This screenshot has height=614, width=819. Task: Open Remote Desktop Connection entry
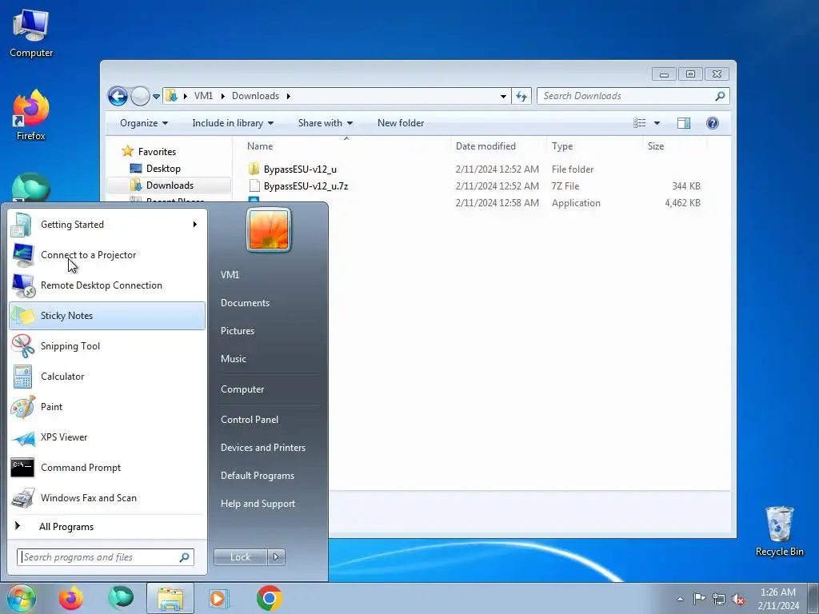[x=107, y=285]
